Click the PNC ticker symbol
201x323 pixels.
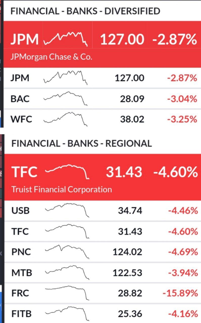(21, 252)
